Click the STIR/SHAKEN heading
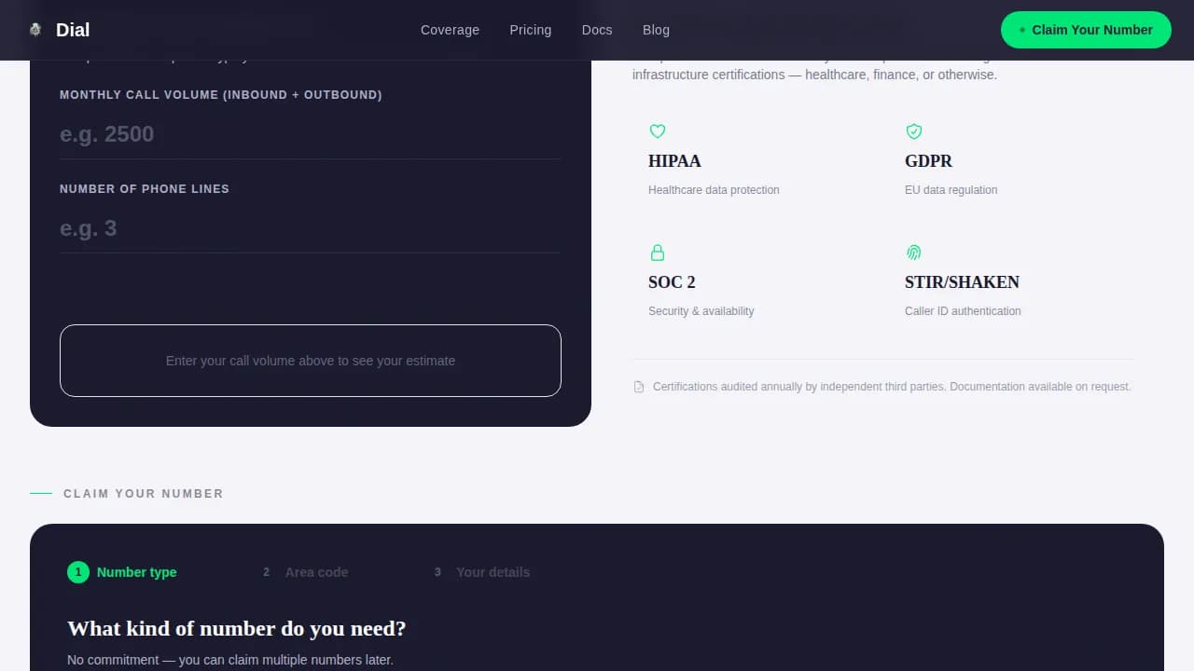The height and width of the screenshot is (671, 1194). (x=962, y=282)
